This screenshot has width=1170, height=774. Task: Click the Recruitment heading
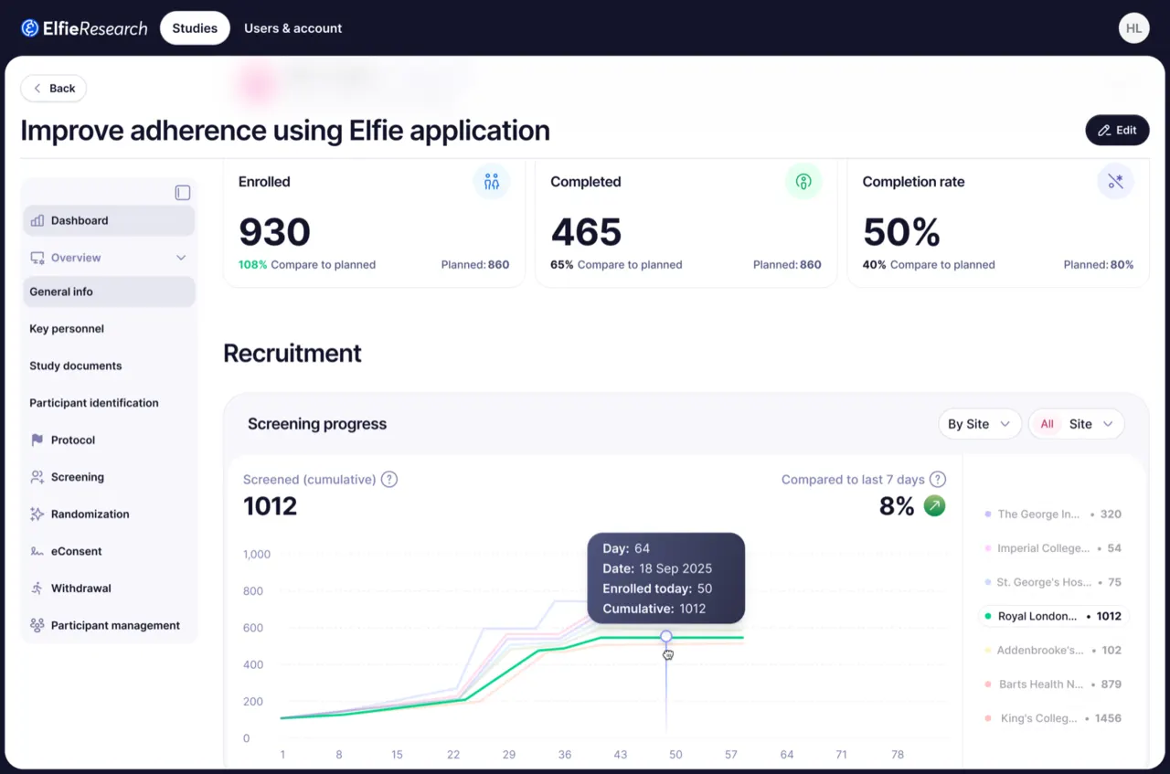[x=292, y=354]
